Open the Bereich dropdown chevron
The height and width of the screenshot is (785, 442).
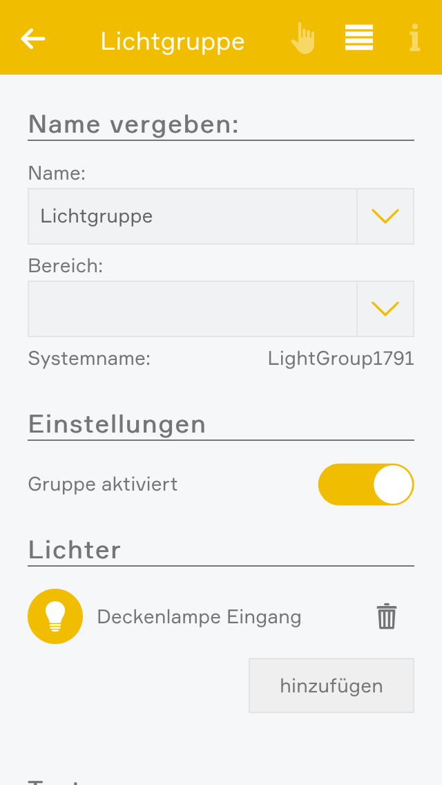(385, 309)
